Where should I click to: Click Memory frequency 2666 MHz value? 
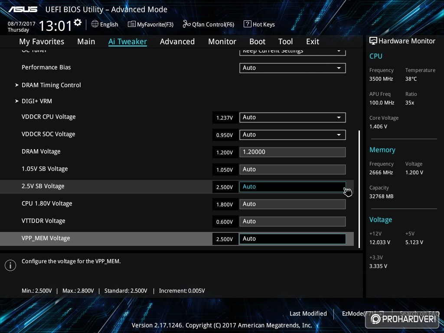tap(381, 173)
